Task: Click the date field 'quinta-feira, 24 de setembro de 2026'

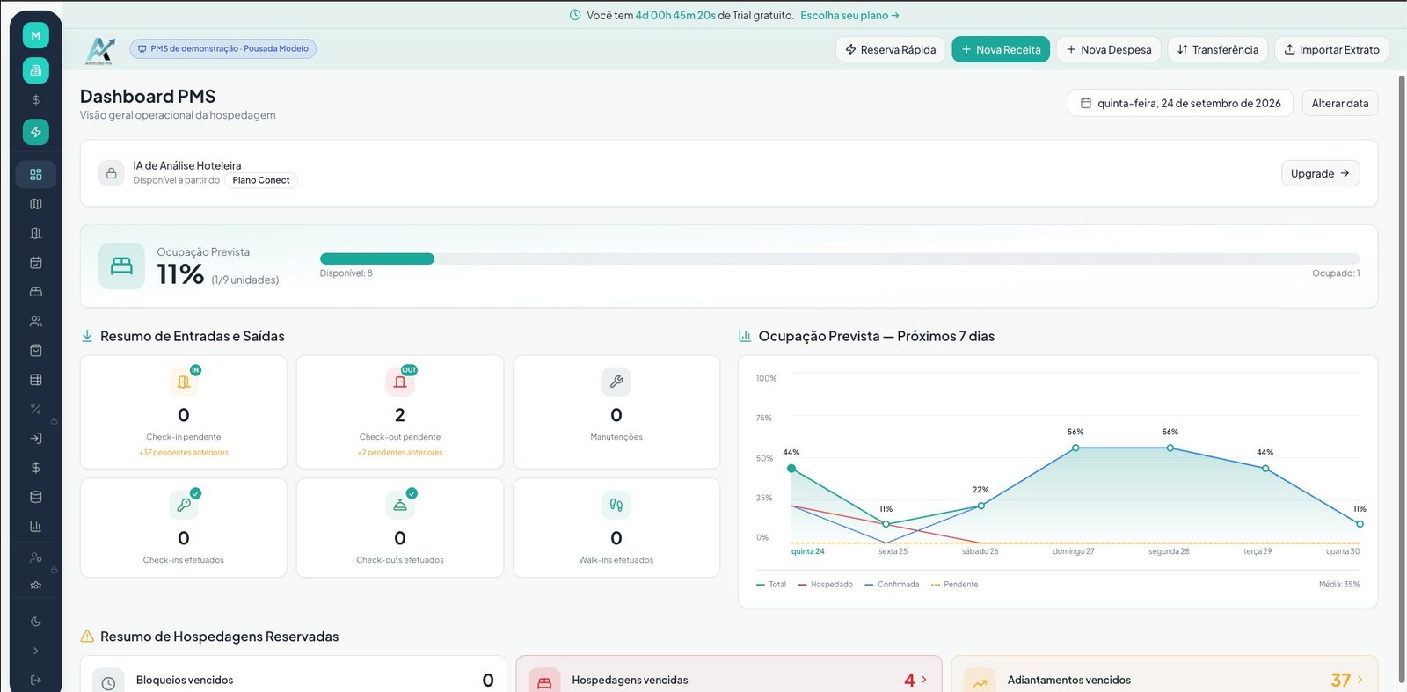Action: point(1180,103)
